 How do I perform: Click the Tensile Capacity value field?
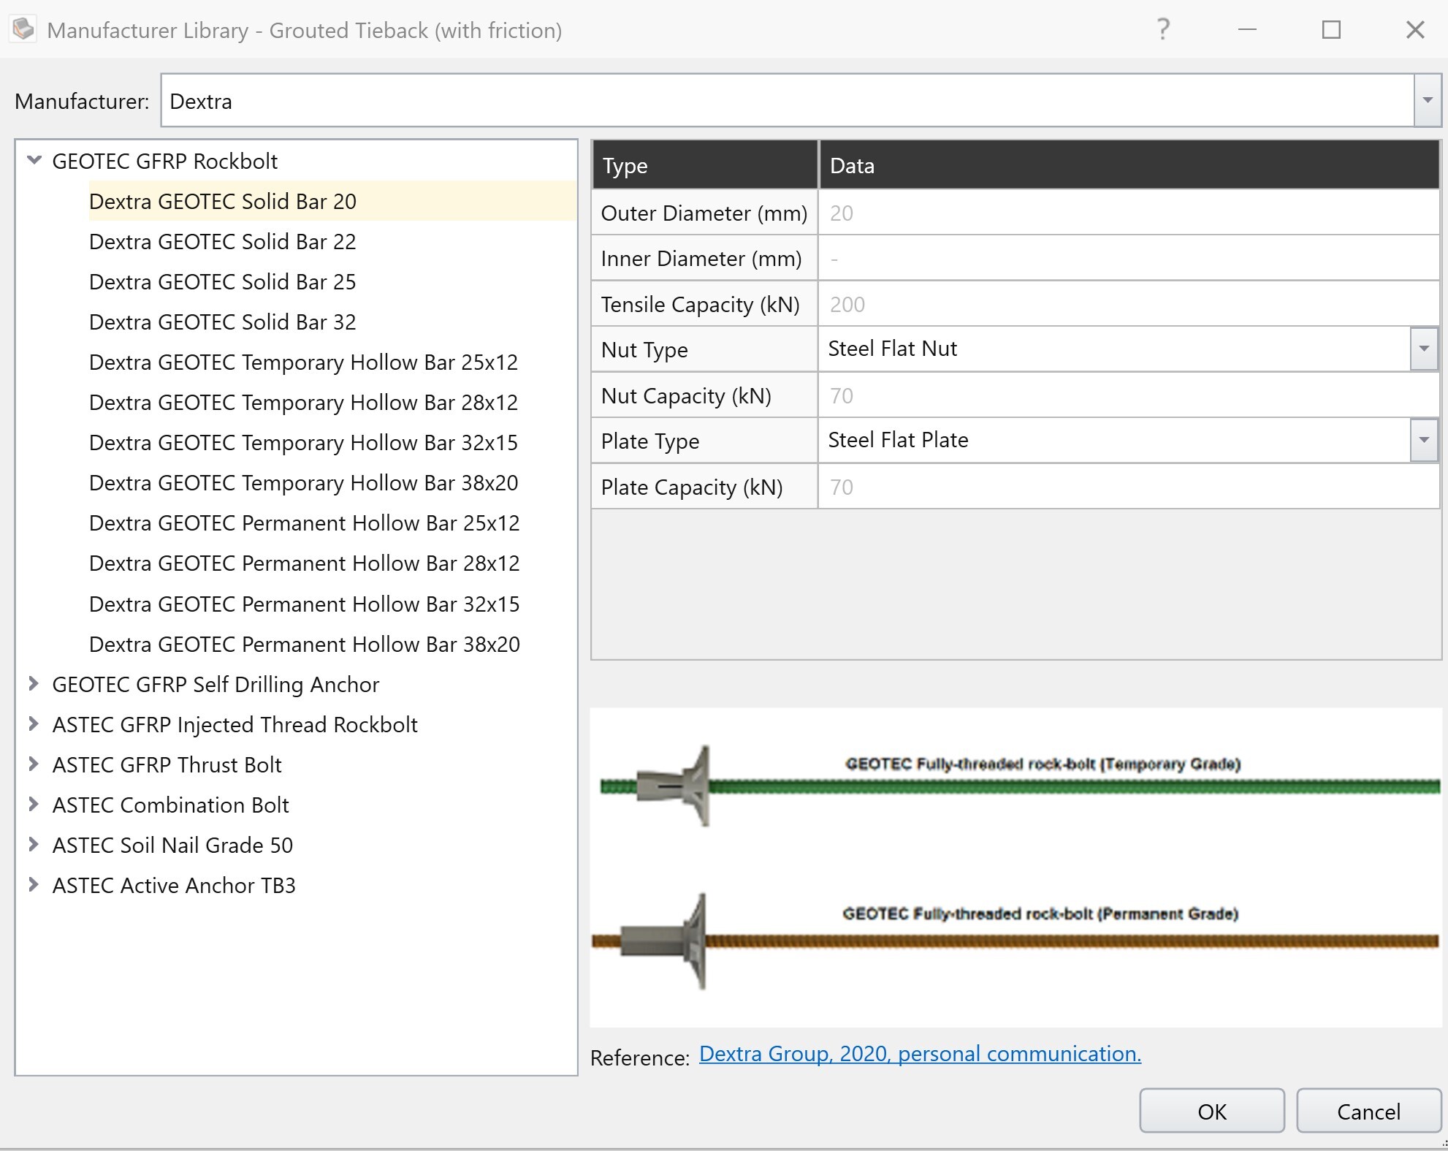click(x=1129, y=304)
